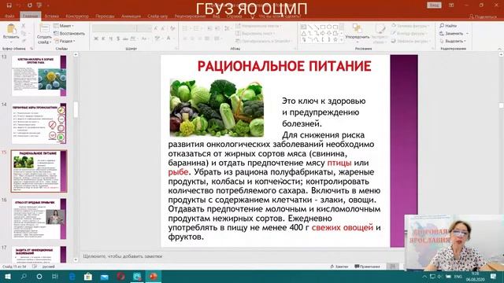Open the Раздел (Section) dropdown
Viewport: 504px width, 283px height.
tap(65, 41)
